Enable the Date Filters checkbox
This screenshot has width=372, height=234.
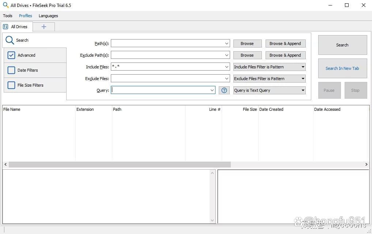[11, 70]
